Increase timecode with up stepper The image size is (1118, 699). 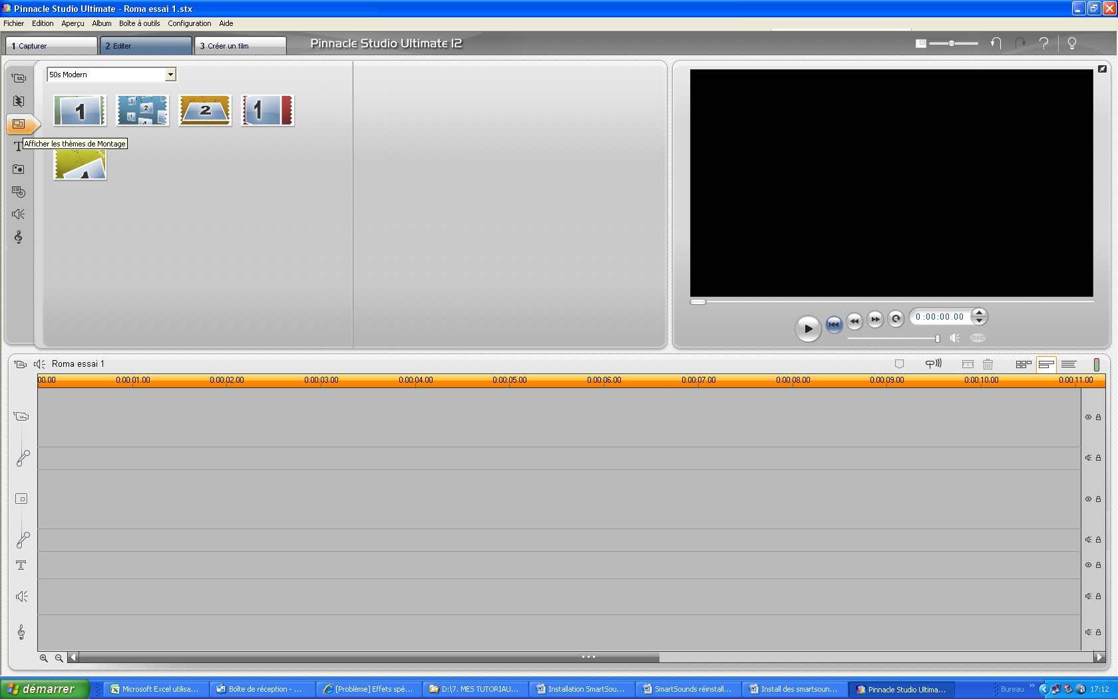979,313
